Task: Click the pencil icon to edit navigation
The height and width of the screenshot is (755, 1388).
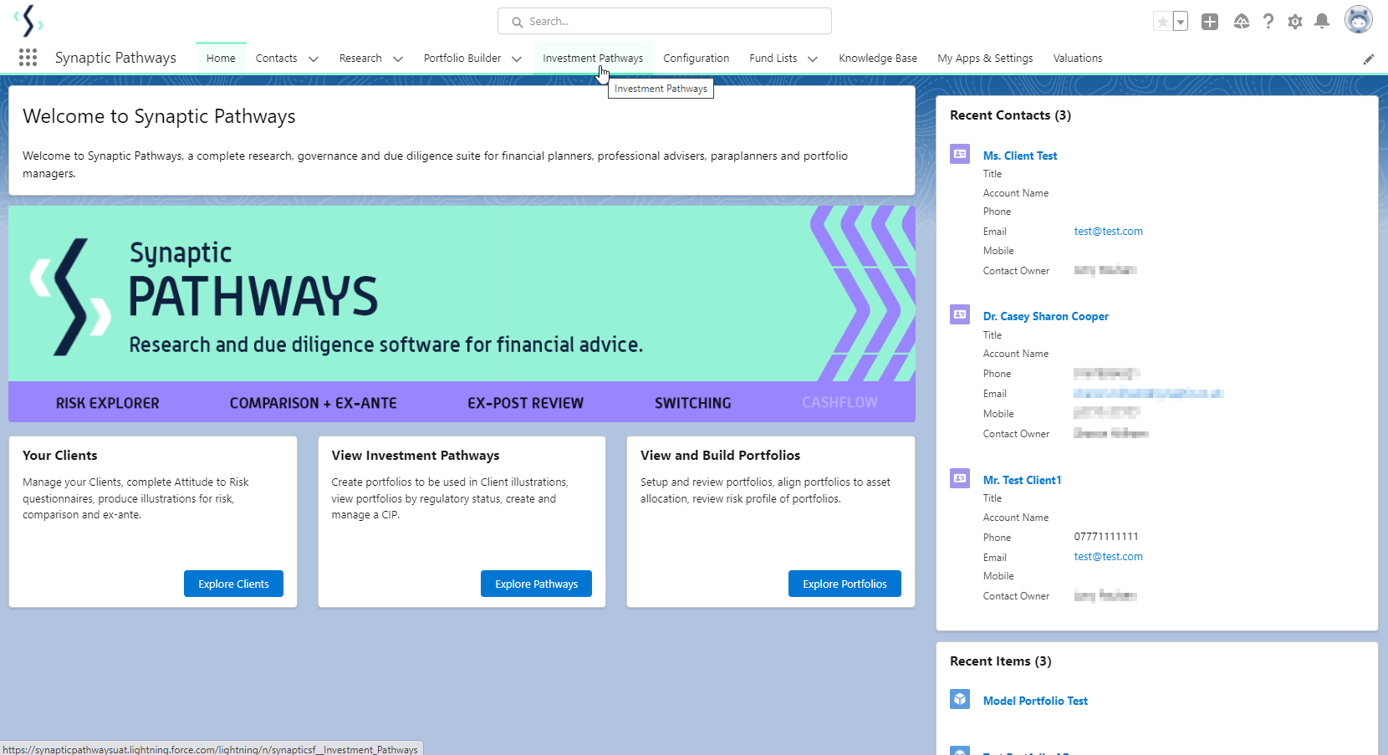Action: click(1369, 59)
